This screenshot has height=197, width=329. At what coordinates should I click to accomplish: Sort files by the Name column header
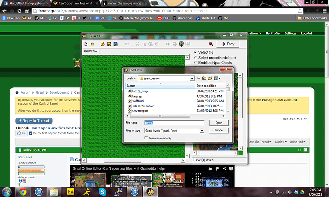160,86
